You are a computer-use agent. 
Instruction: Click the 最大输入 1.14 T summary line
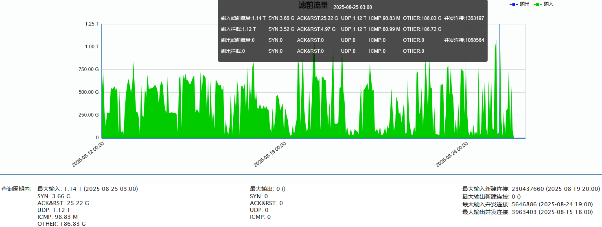coord(88,189)
